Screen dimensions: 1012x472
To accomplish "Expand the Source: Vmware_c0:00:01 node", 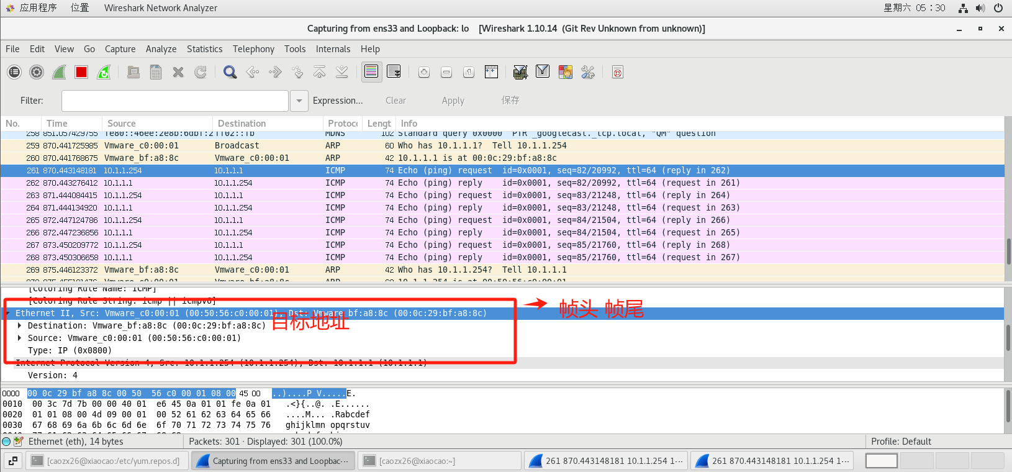I will [x=20, y=338].
